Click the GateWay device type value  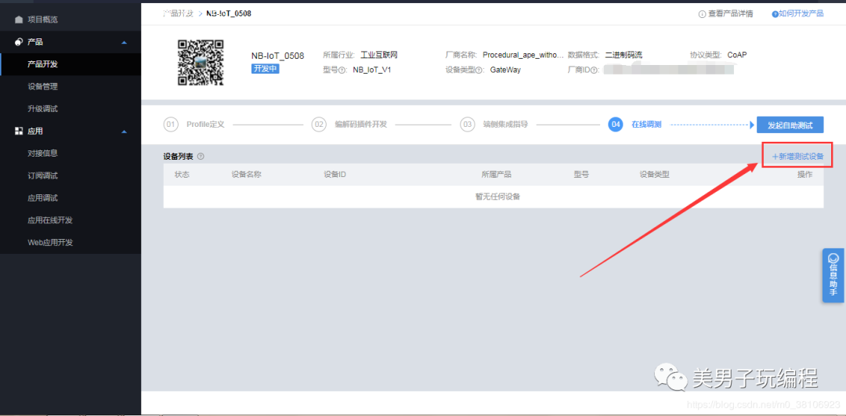(x=505, y=71)
